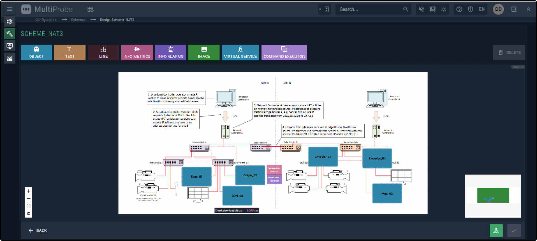The image size is (537, 241).
Task: Zoom in on the scheme canvas
Action: pos(28,191)
